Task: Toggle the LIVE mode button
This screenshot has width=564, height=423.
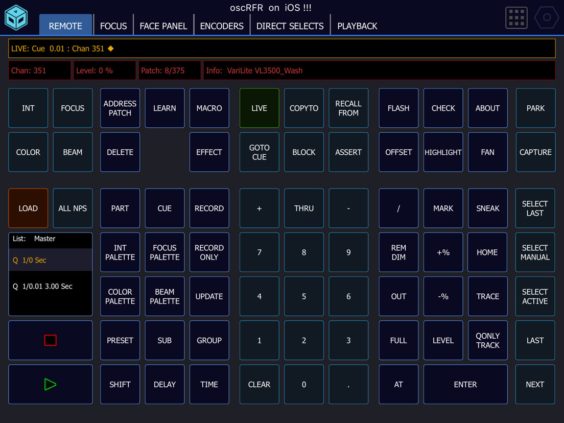Action: pos(260,108)
